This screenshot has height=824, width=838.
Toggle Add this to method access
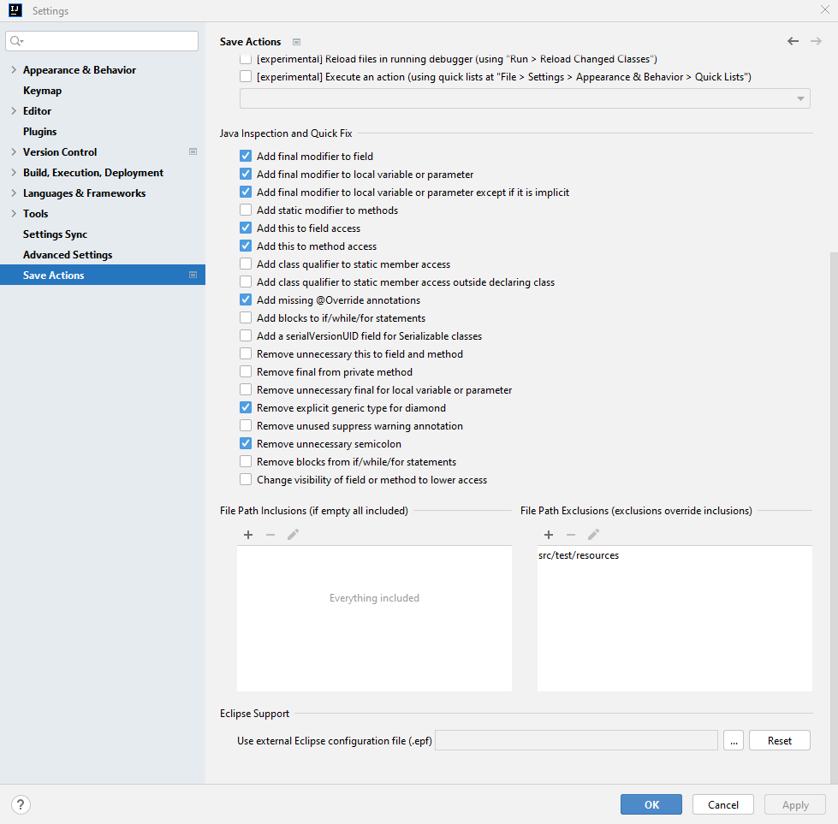click(x=246, y=246)
